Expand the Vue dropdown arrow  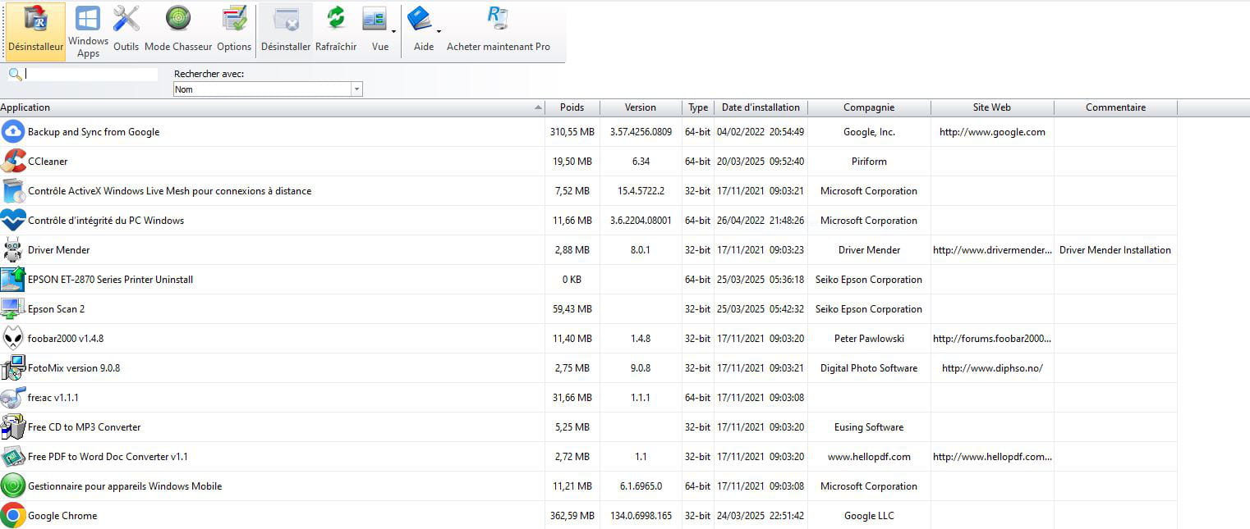(x=394, y=32)
